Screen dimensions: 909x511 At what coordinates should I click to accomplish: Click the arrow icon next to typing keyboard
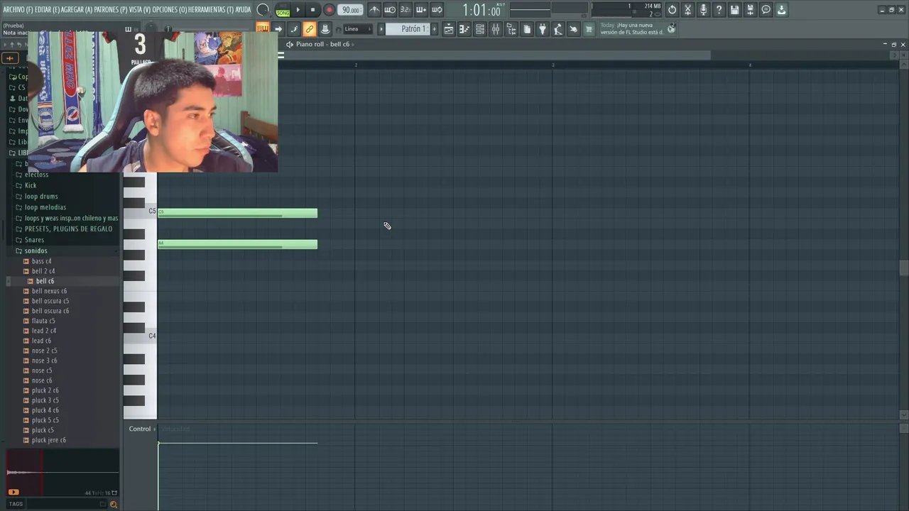(x=278, y=29)
